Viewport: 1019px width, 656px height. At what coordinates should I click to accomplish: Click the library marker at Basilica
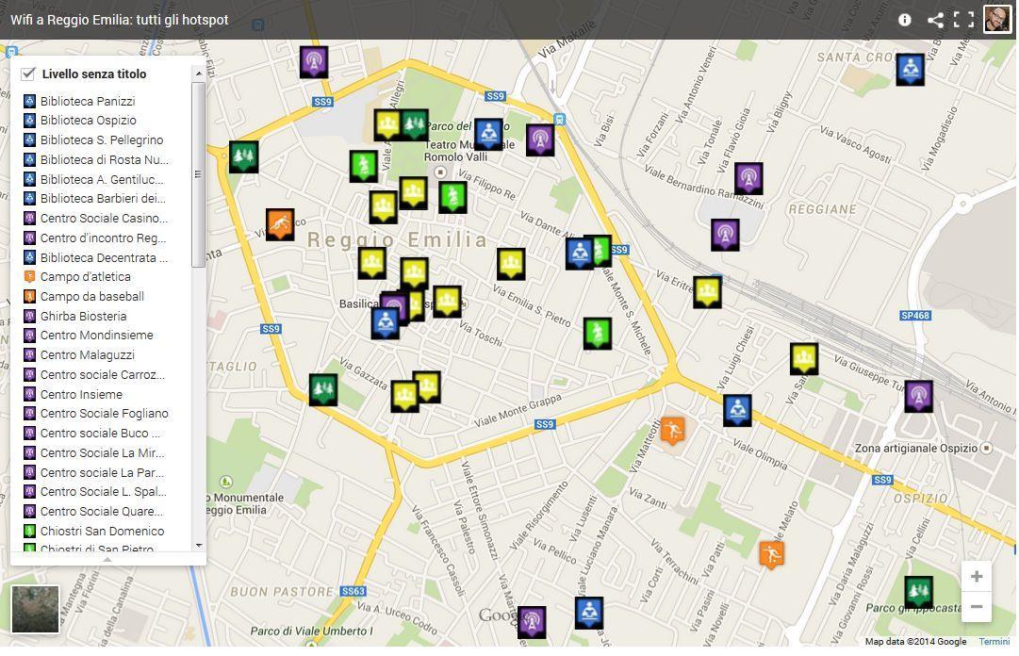pos(385,322)
